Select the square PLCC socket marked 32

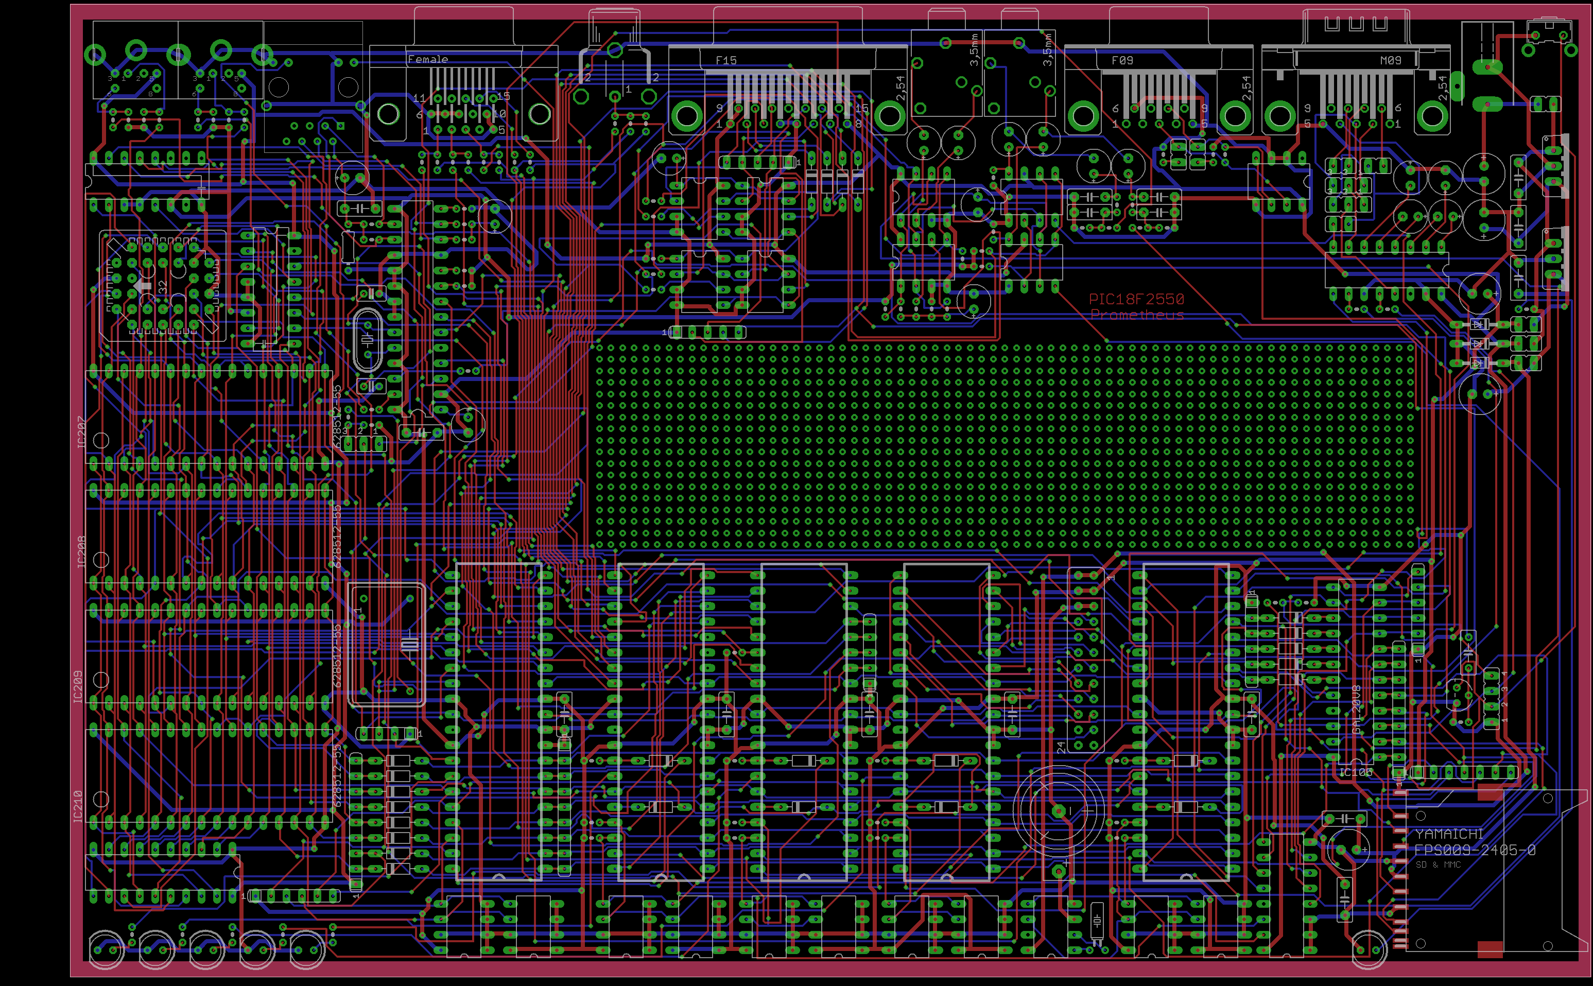[163, 286]
